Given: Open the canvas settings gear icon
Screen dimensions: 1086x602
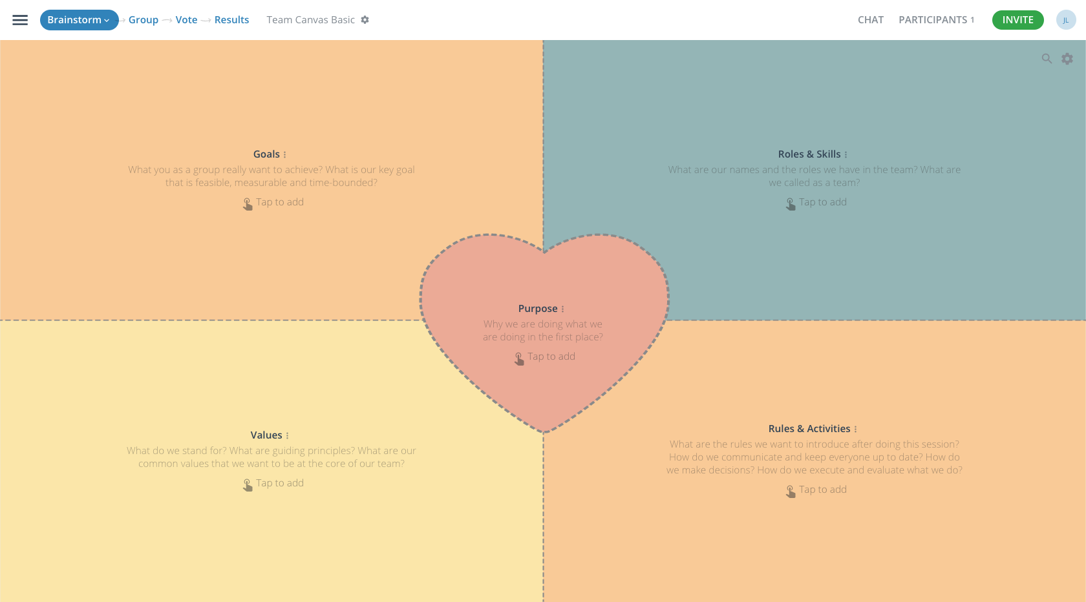Looking at the screenshot, I should point(1067,59).
